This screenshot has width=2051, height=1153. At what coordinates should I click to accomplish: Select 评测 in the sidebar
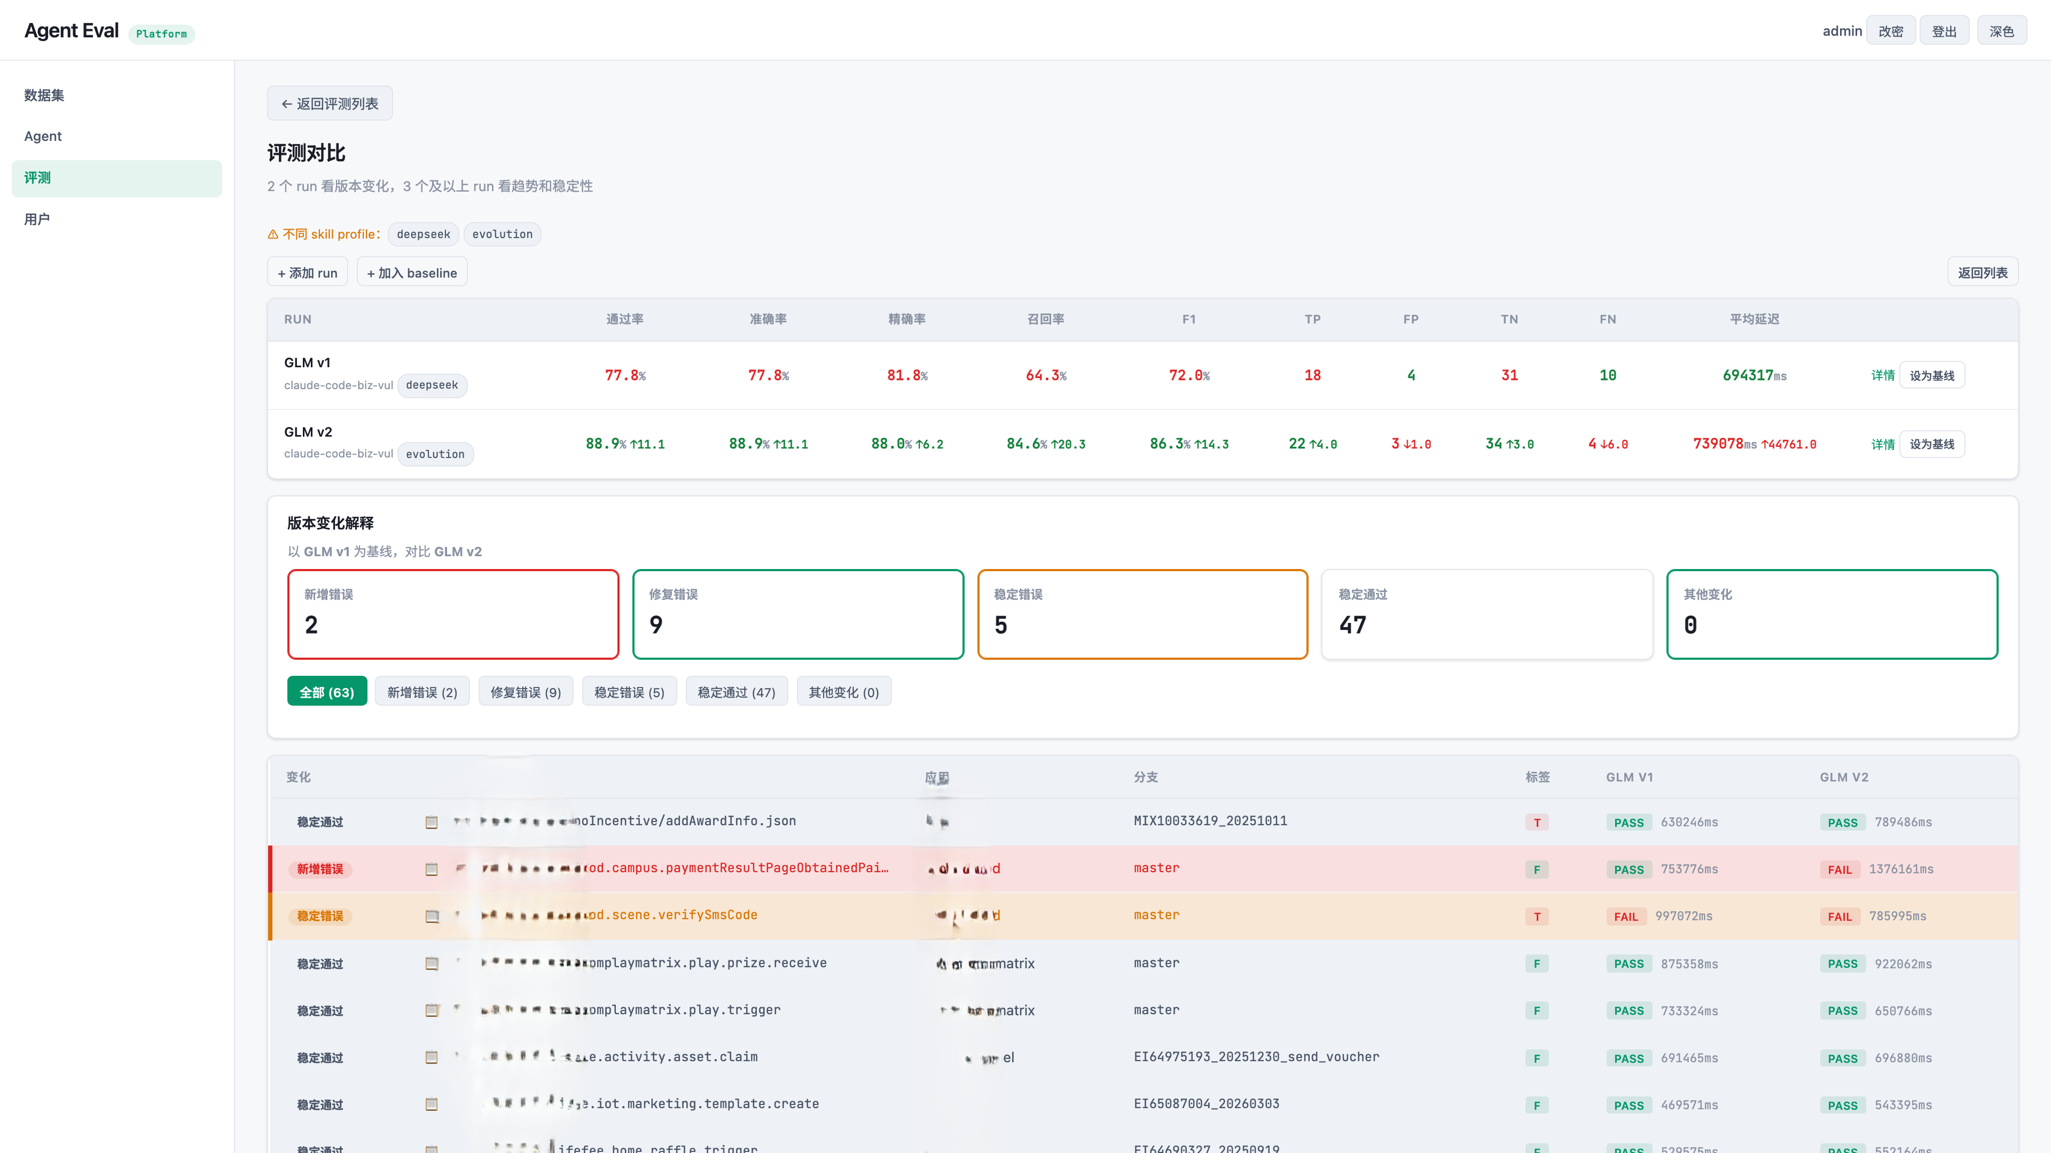coord(117,178)
